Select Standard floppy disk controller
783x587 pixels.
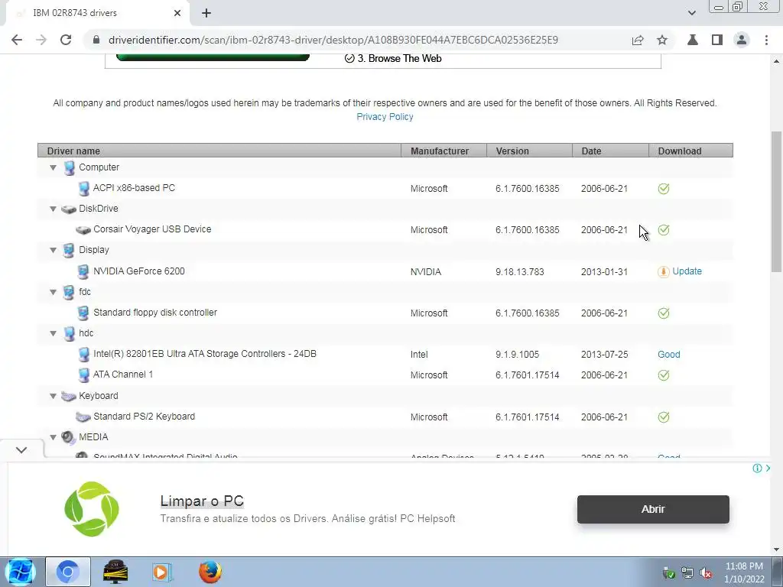click(x=155, y=313)
